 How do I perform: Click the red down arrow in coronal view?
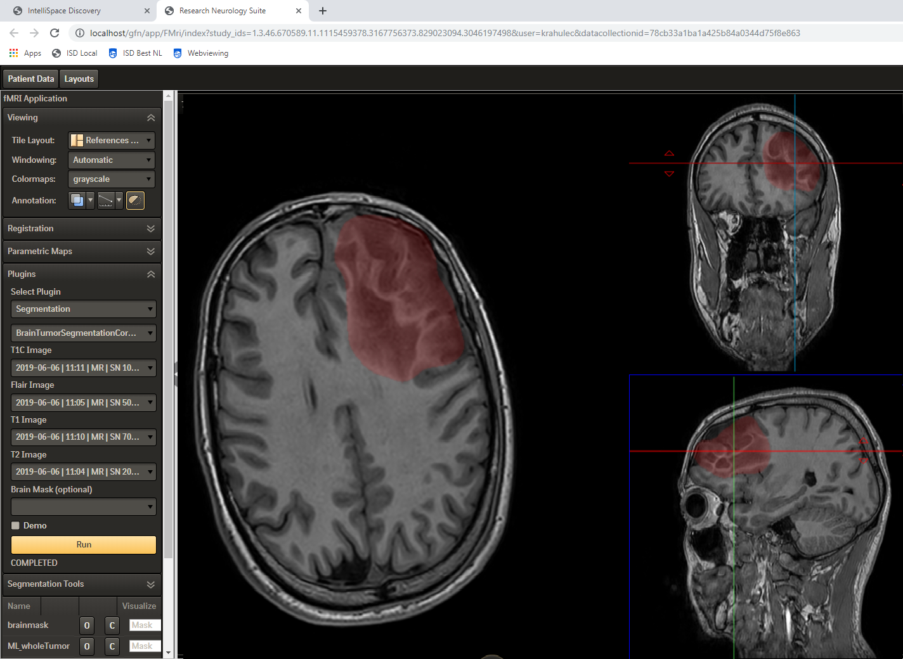[669, 174]
